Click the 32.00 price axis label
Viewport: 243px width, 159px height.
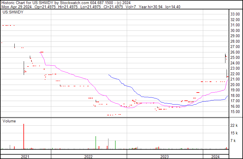click(235, 20)
